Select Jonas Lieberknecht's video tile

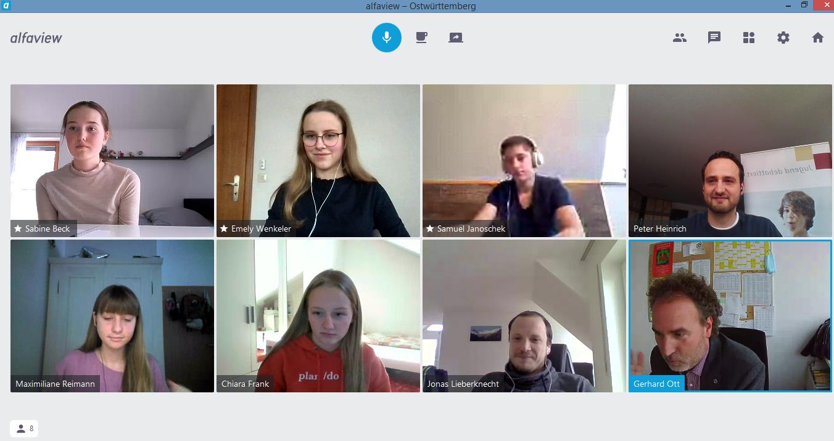524,316
